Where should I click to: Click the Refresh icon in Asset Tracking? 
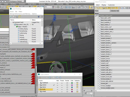[11, 17]
